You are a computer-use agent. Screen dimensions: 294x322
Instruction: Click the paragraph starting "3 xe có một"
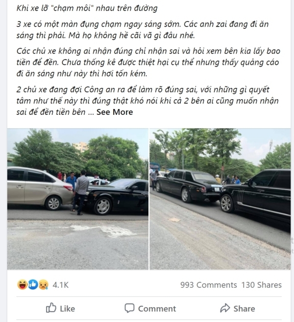[x=143, y=30]
